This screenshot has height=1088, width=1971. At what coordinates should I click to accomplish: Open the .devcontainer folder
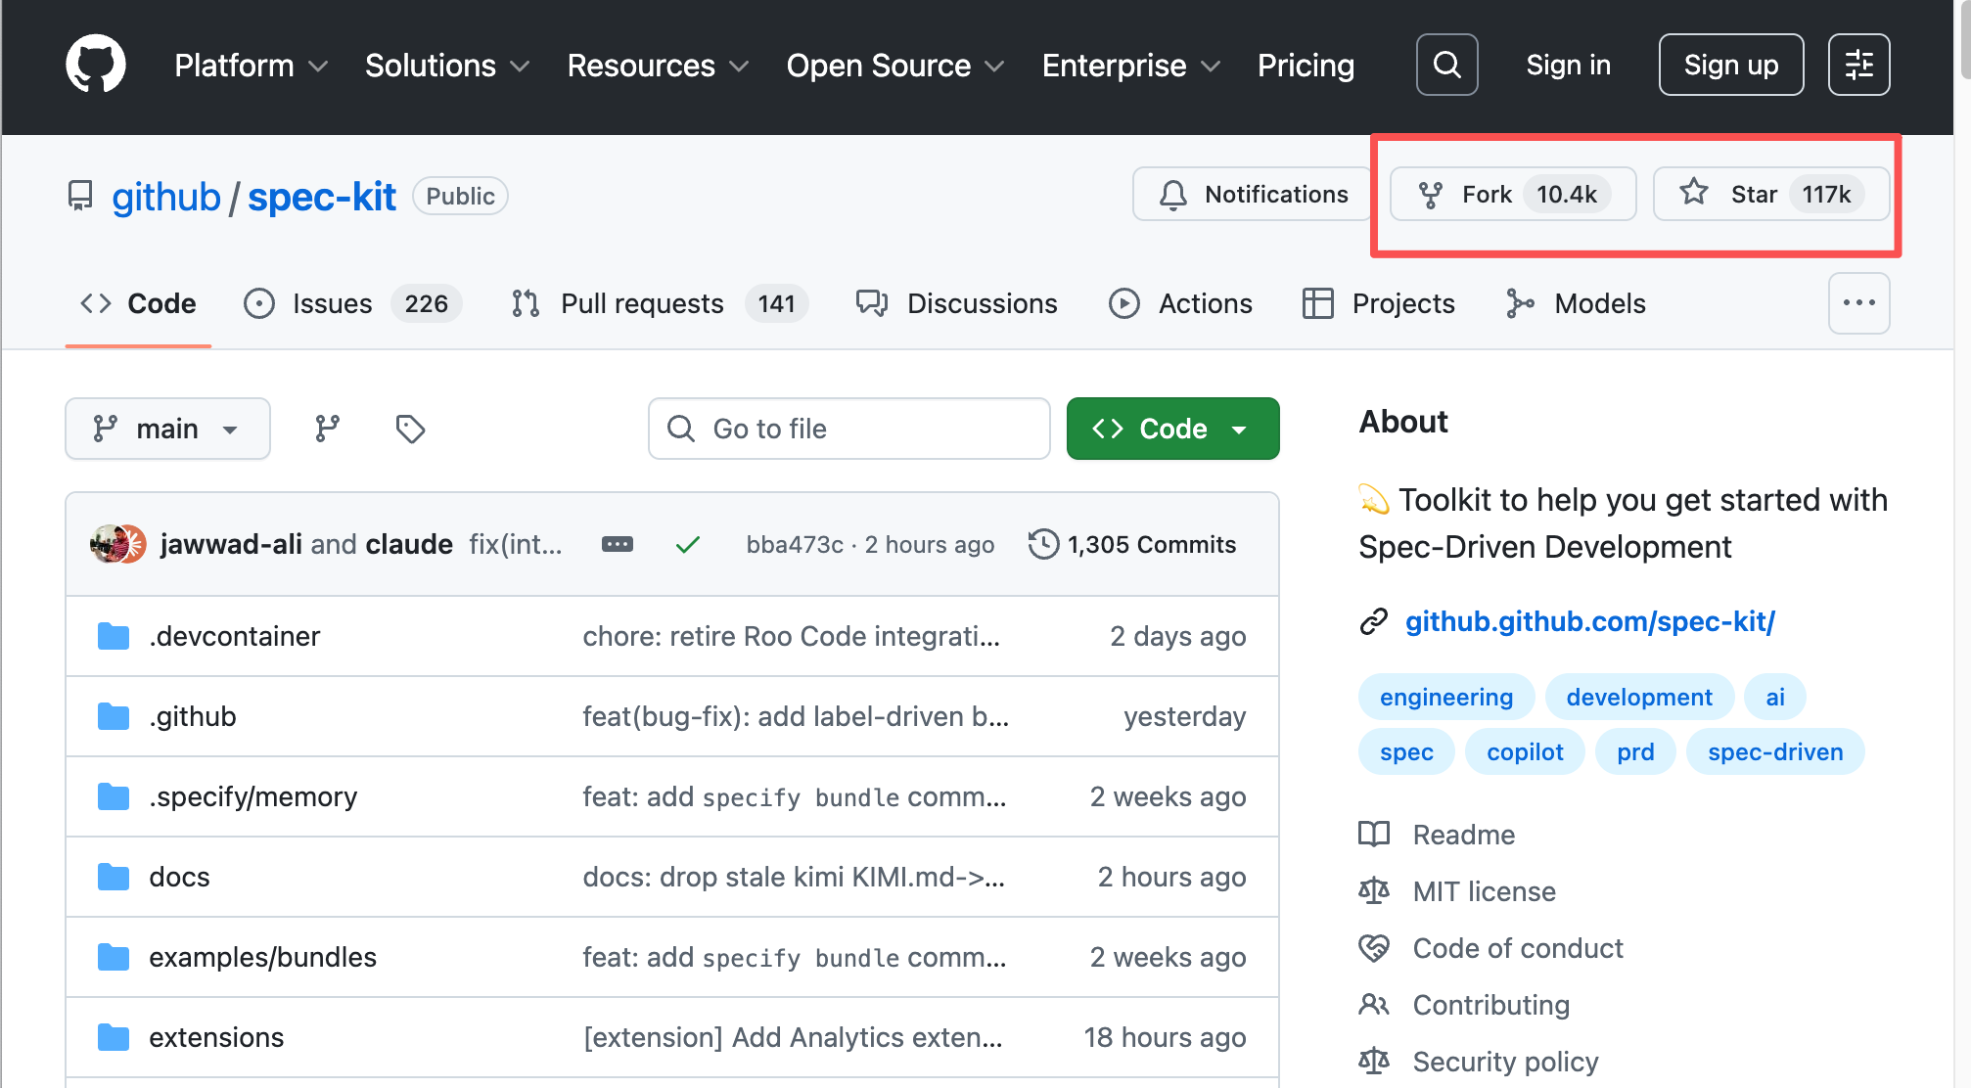235,636
